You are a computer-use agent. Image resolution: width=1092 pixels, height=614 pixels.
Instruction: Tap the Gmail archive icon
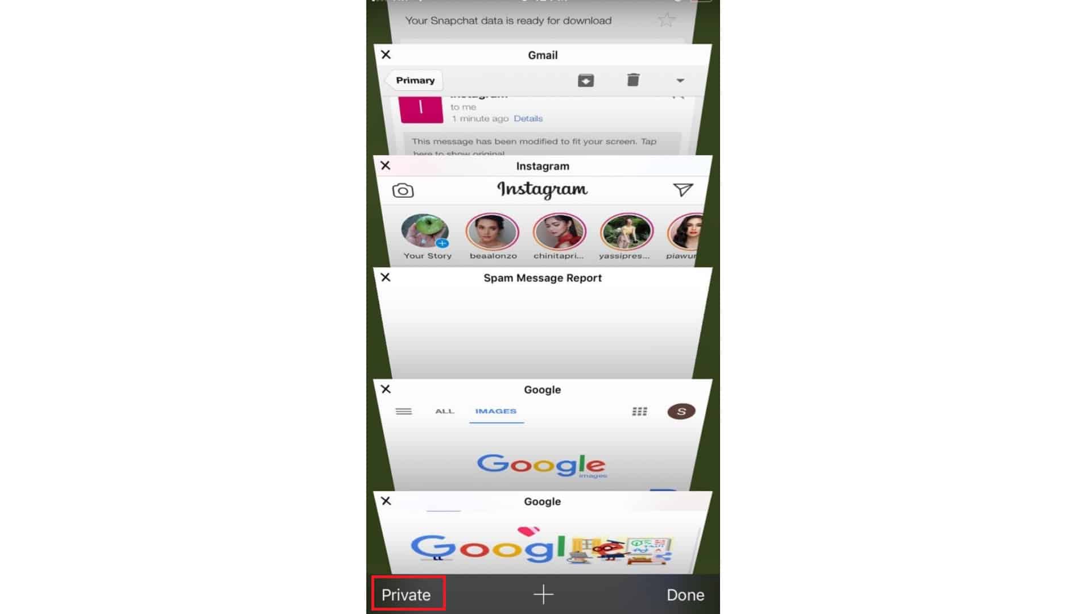(x=585, y=80)
